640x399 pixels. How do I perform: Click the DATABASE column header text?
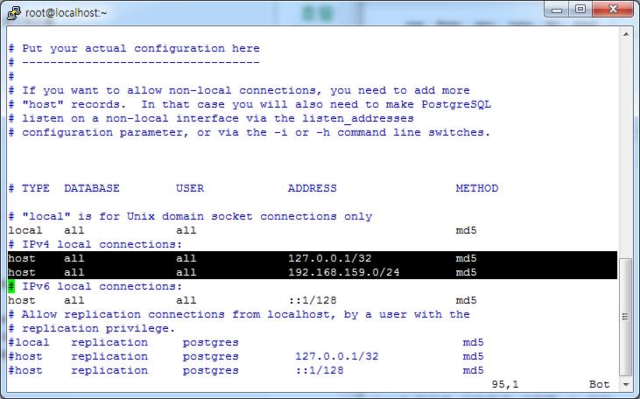pyautogui.click(x=92, y=189)
